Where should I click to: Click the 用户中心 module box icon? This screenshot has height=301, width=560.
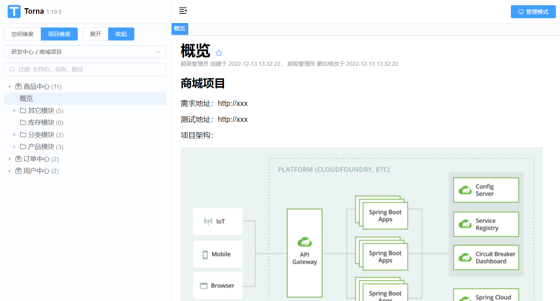(18, 171)
